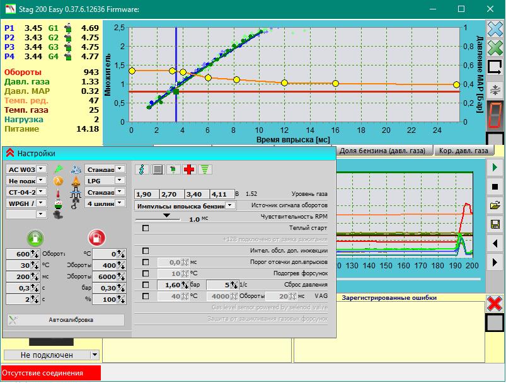Toggle the G1 injector icon
The width and height of the screenshot is (506, 383).
point(68,28)
